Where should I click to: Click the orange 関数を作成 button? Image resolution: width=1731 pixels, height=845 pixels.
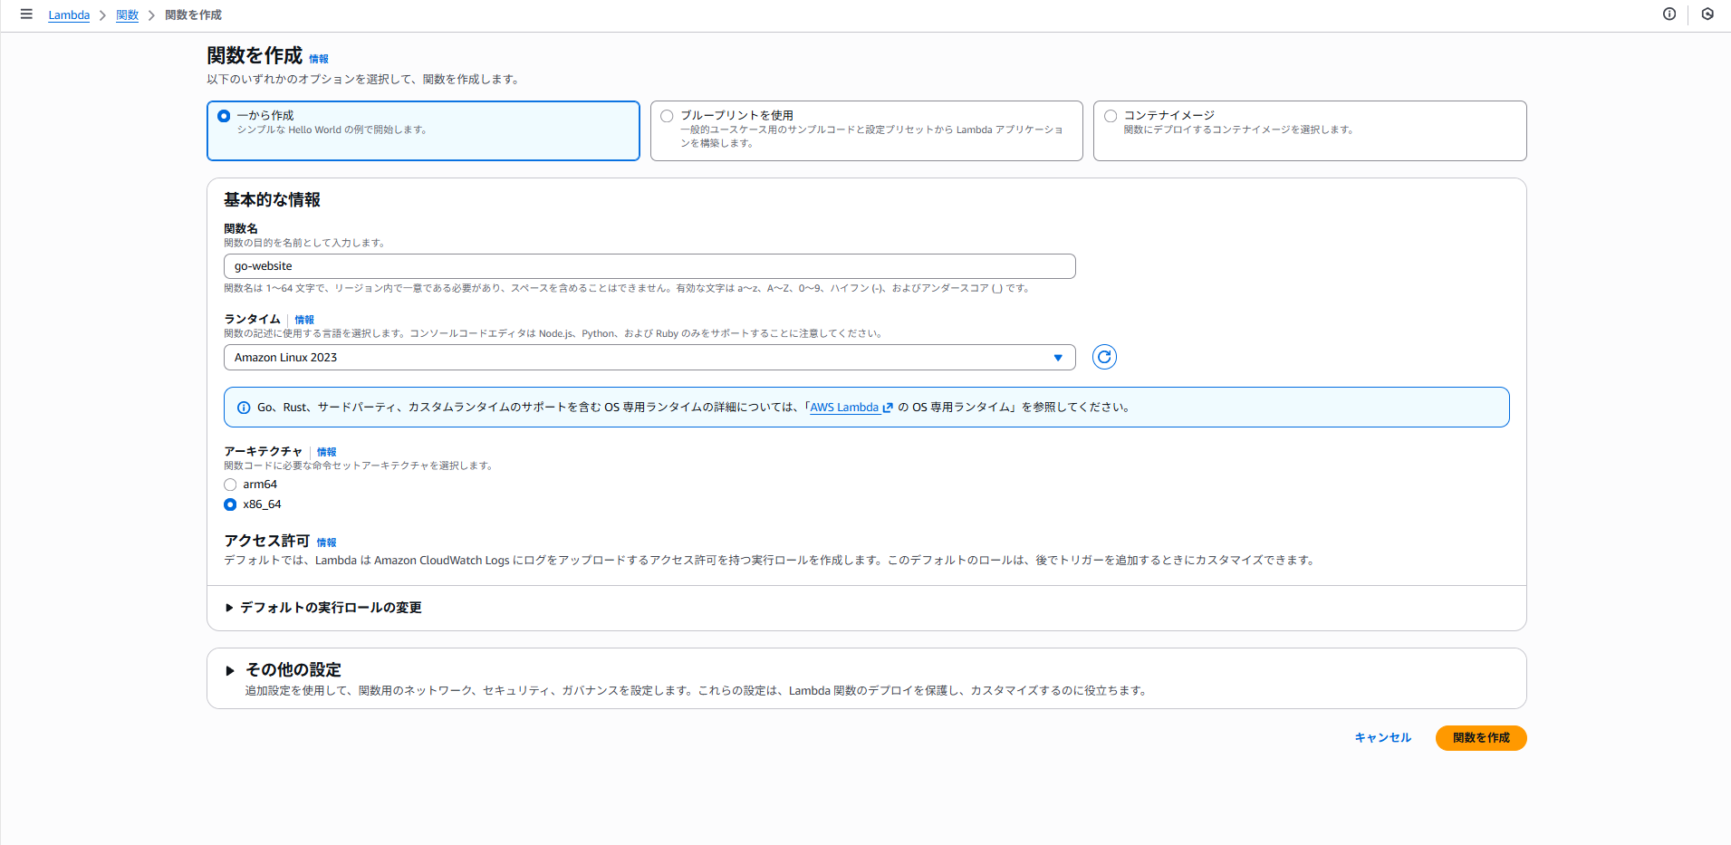[x=1481, y=738]
